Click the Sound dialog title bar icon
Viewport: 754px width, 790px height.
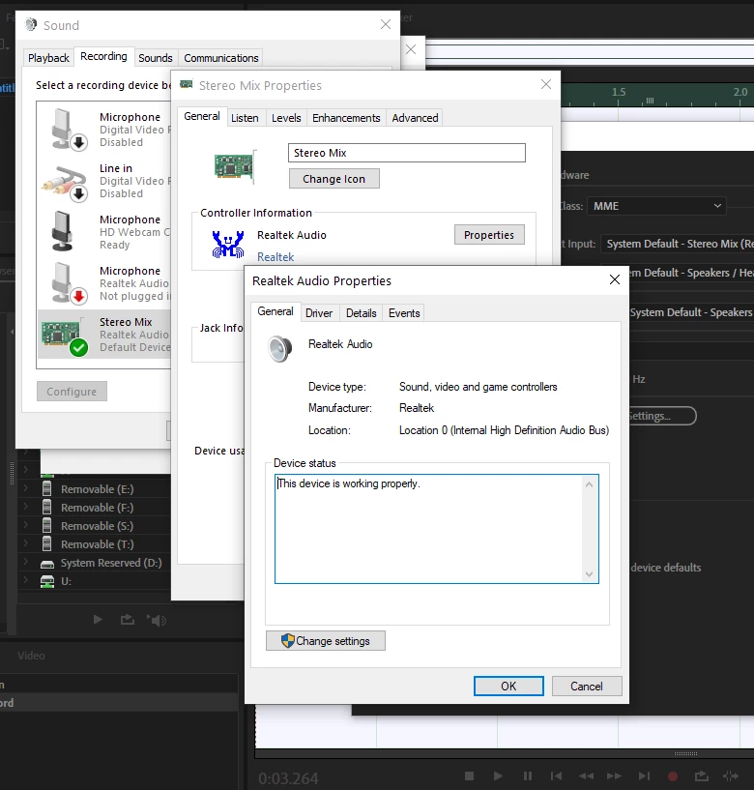click(x=31, y=24)
